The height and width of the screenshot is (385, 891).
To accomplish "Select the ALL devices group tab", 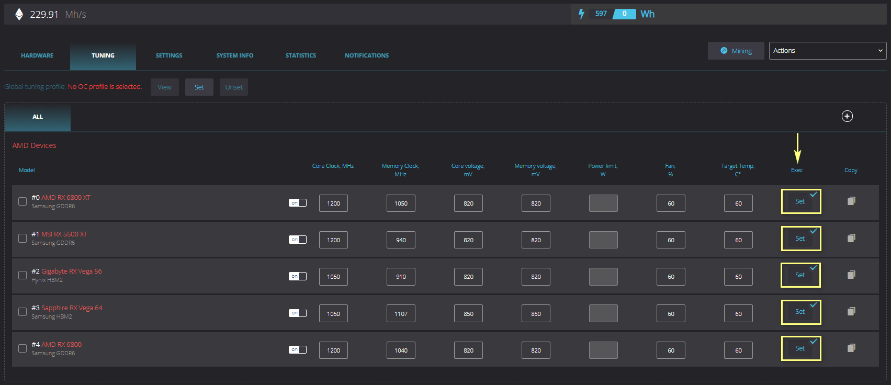I will (38, 117).
